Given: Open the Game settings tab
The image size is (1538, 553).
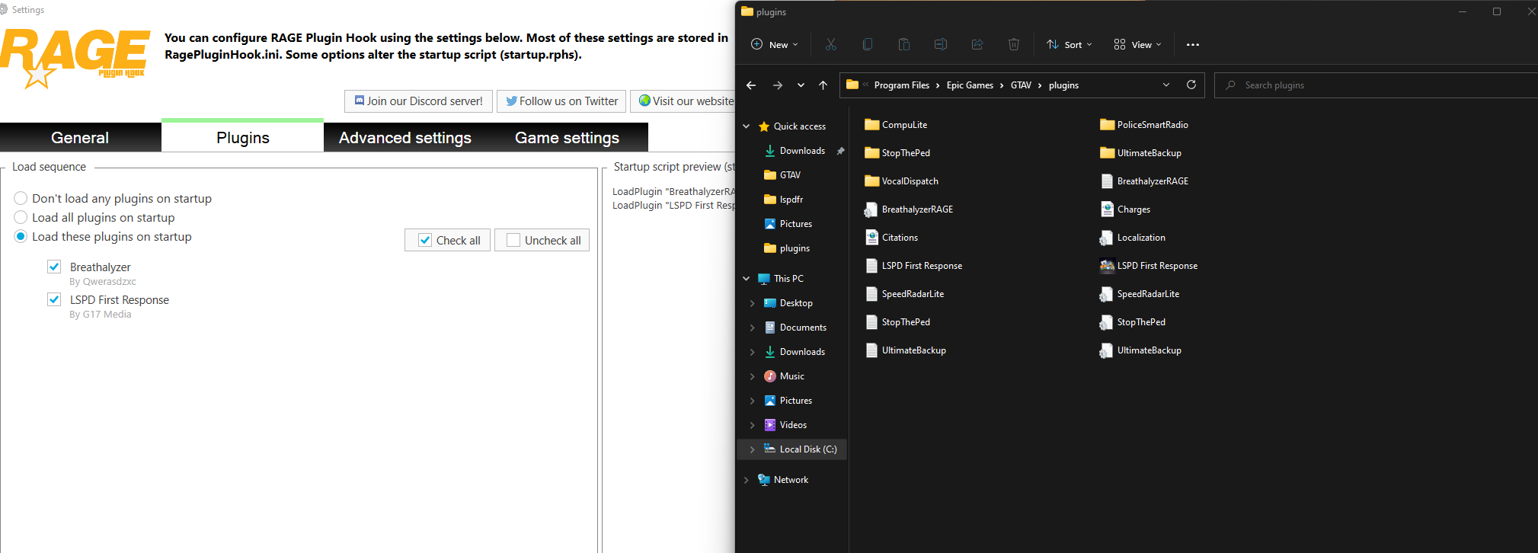Looking at the screenshot, I should point(567,138).
